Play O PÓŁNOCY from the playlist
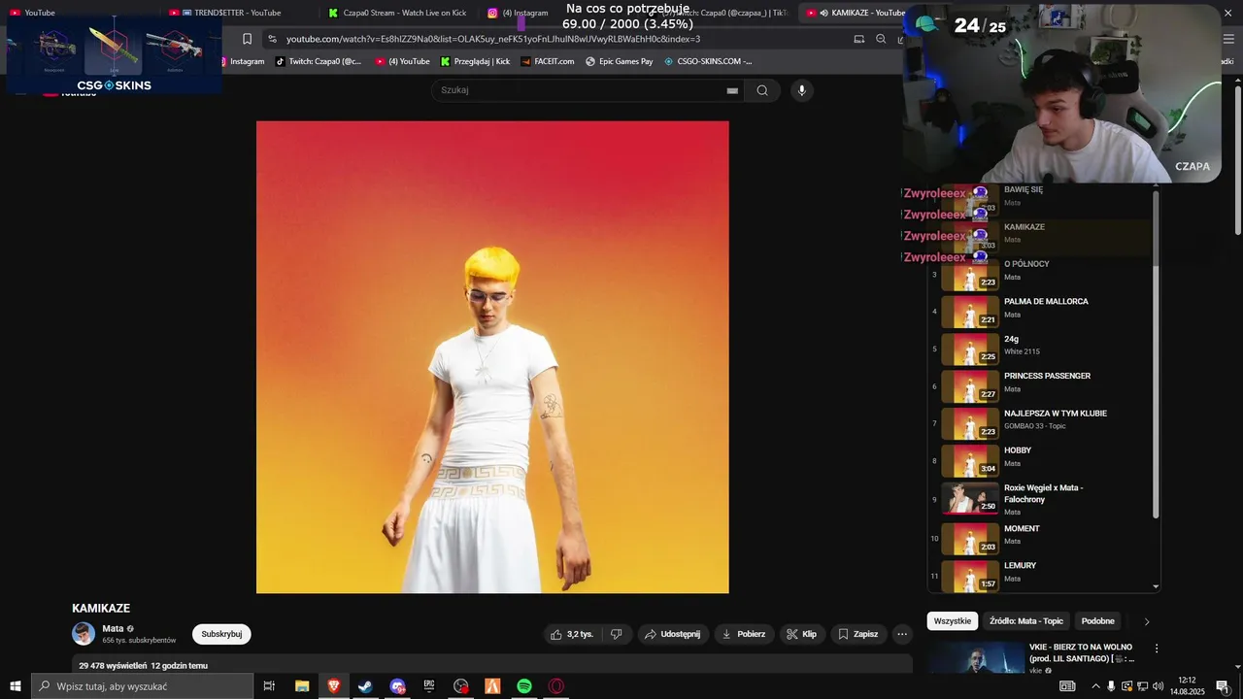 click(x=1041, y=275)
